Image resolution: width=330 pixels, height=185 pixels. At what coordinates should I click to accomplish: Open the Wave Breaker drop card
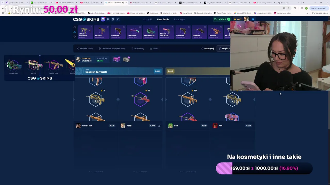150,32
